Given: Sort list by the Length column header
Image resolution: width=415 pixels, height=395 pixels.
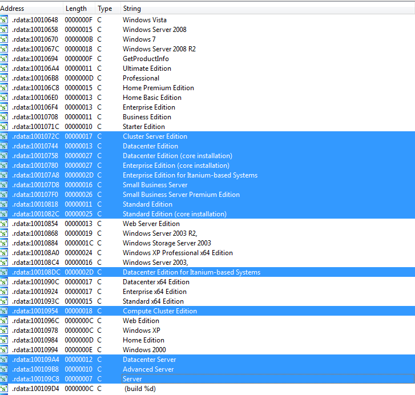Looking at the screenshot, I should click(x=79, y=9).
